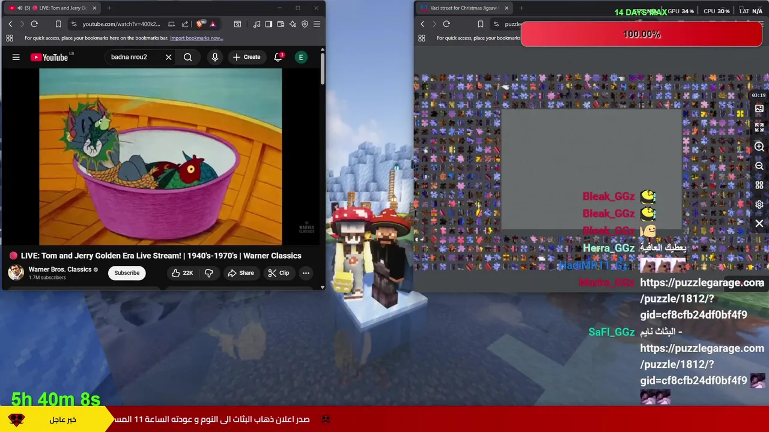The width and height of the screenshot is (769, 432).
Task: Bookmark the YouTube page
Action: tap(58, 24)
